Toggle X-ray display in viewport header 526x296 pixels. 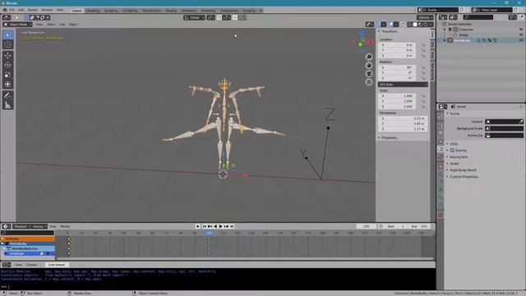(403, 24)
